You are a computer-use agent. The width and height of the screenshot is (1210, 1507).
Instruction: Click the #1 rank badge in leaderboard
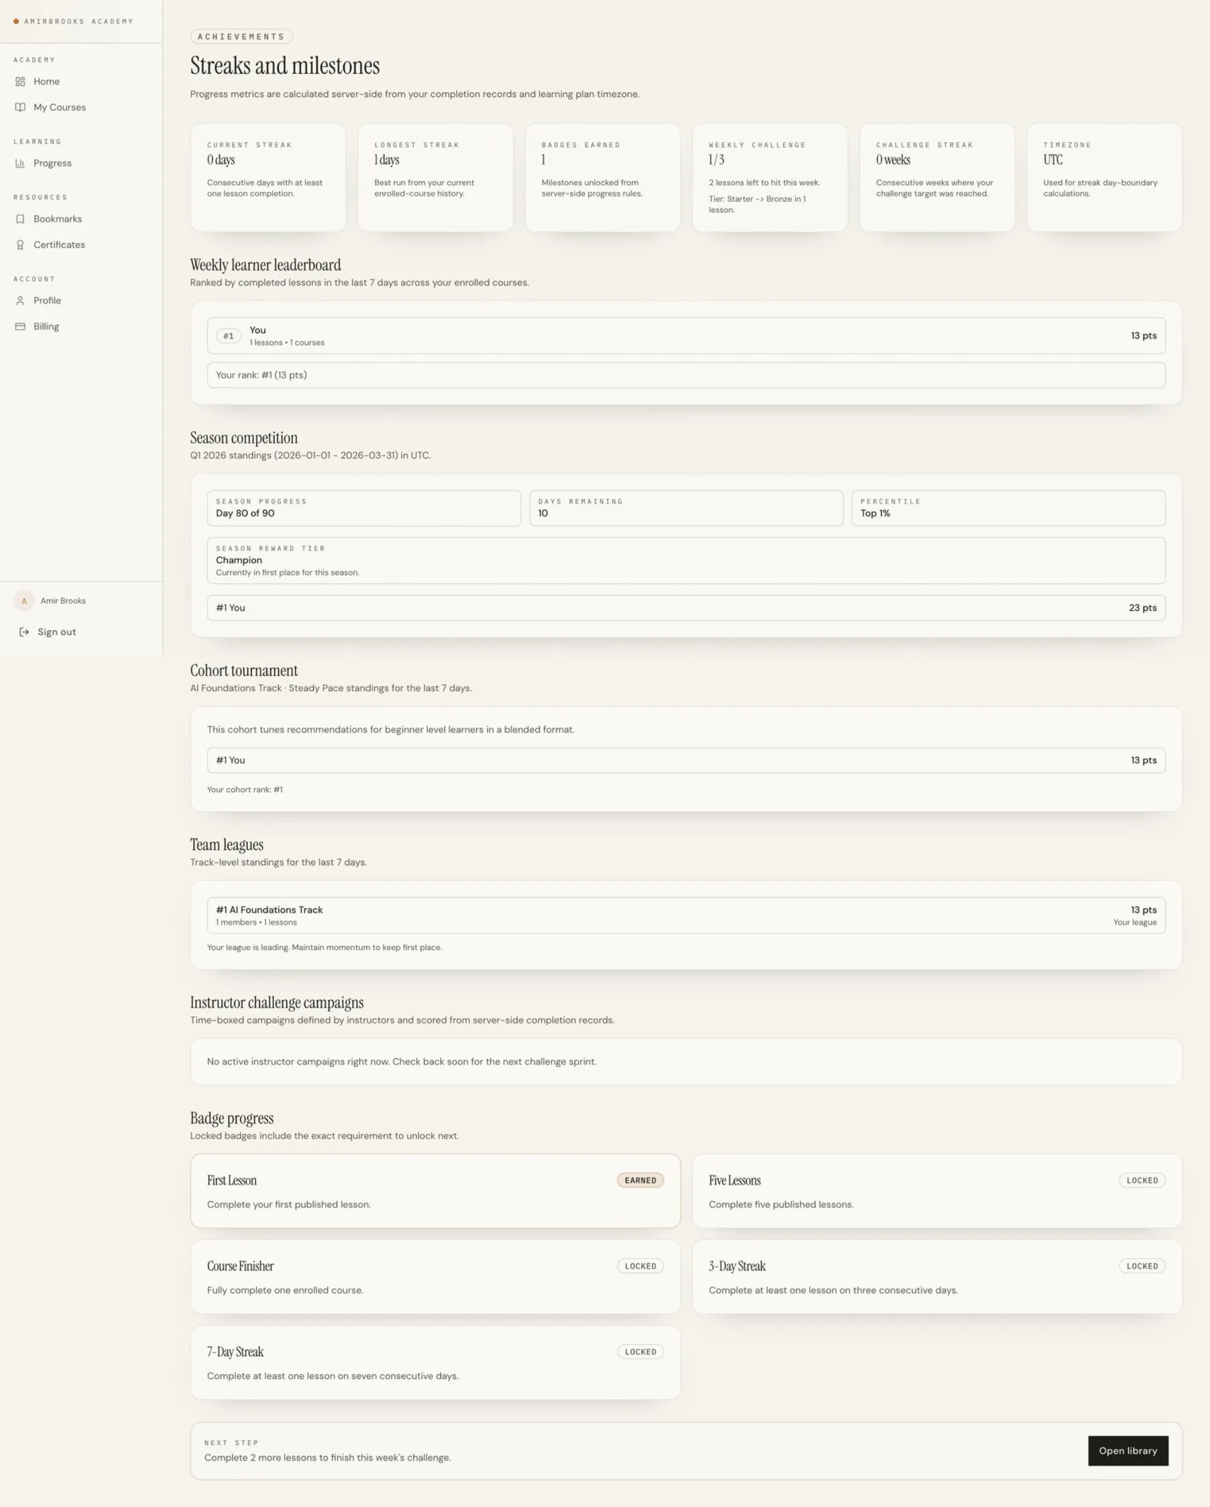pos(228,336)
